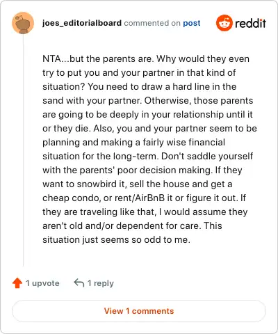Click the reddit wordmark text
Image resolution: width=278 pixels, height=334 pixels.
[x=250, y=23]
